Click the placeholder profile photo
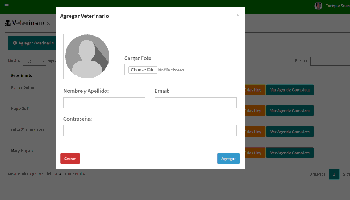Viewport: 350px width, 200px height. coord(87,56)
